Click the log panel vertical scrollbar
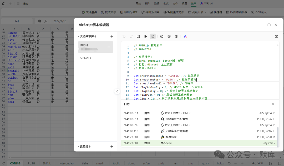 tap(278, 137)
